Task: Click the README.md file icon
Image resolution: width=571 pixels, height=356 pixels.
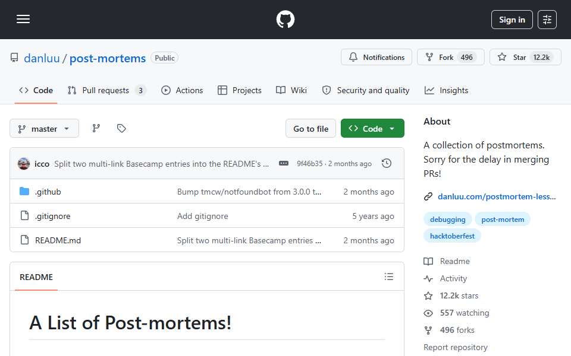Action: tap(24, 240)
